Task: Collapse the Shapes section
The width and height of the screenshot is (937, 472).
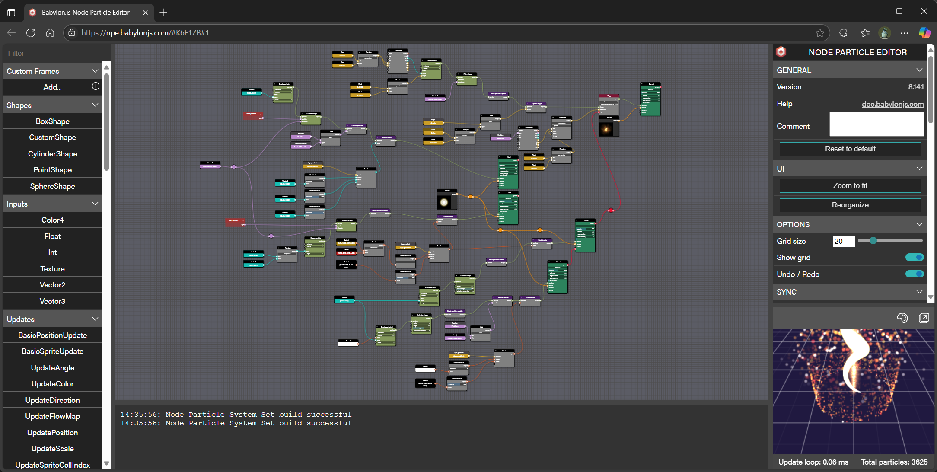Action: (95, 105)
